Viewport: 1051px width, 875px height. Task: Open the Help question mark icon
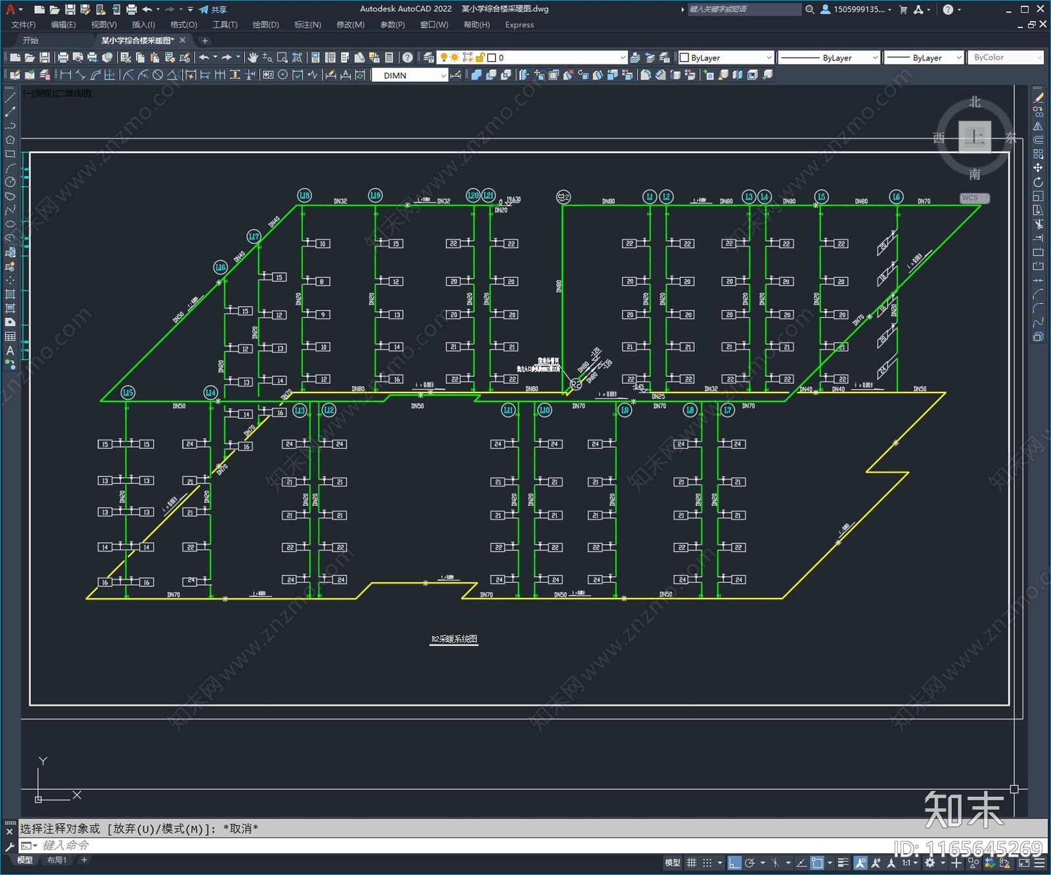[407, 58]
